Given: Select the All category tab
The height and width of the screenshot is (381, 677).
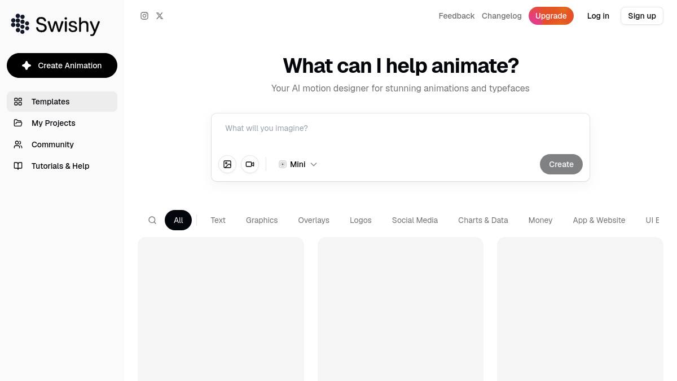Looking at the screenshot, I should [178, 220].
